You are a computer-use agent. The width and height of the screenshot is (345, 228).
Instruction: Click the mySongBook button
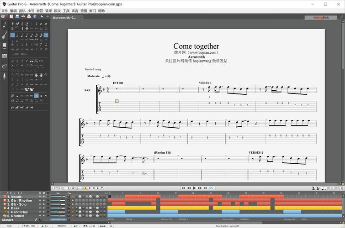[x=321, y=18]
